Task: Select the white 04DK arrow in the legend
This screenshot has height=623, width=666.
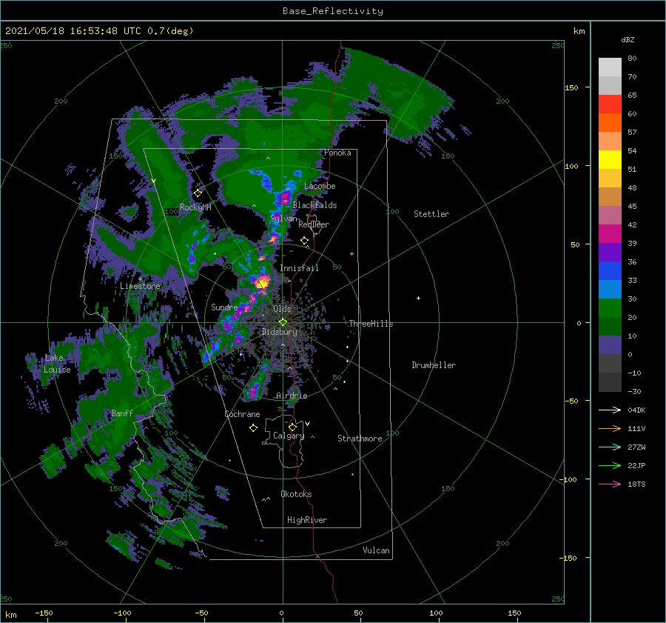Action: (610, 410)
